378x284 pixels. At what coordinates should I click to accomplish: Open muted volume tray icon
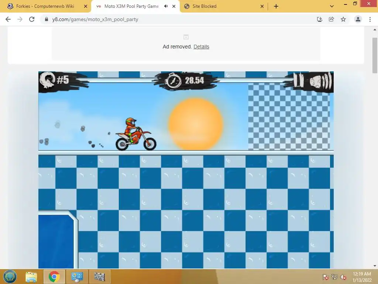pos(343,277)
